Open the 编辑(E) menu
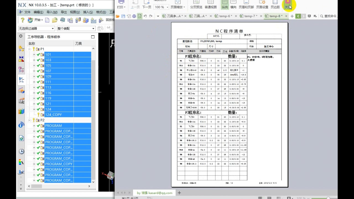This screenshot has height=199, width=354. point(38,12)
